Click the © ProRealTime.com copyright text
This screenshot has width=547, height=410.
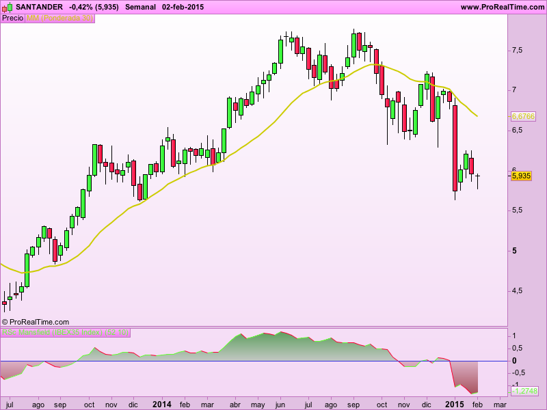click(36, 322)
